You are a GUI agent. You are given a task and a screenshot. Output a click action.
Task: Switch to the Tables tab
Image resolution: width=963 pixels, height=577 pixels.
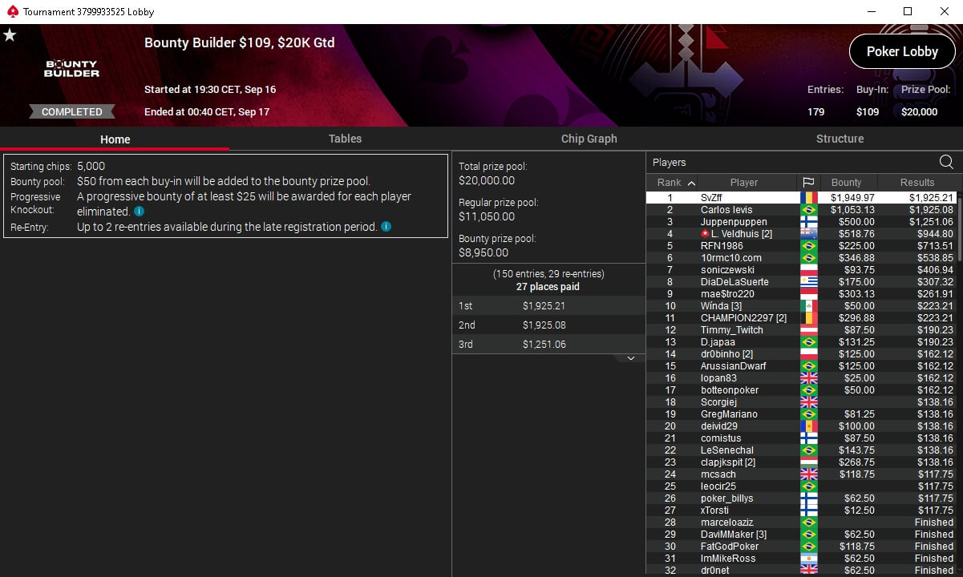pyautogui.click(x=345, y=139)
